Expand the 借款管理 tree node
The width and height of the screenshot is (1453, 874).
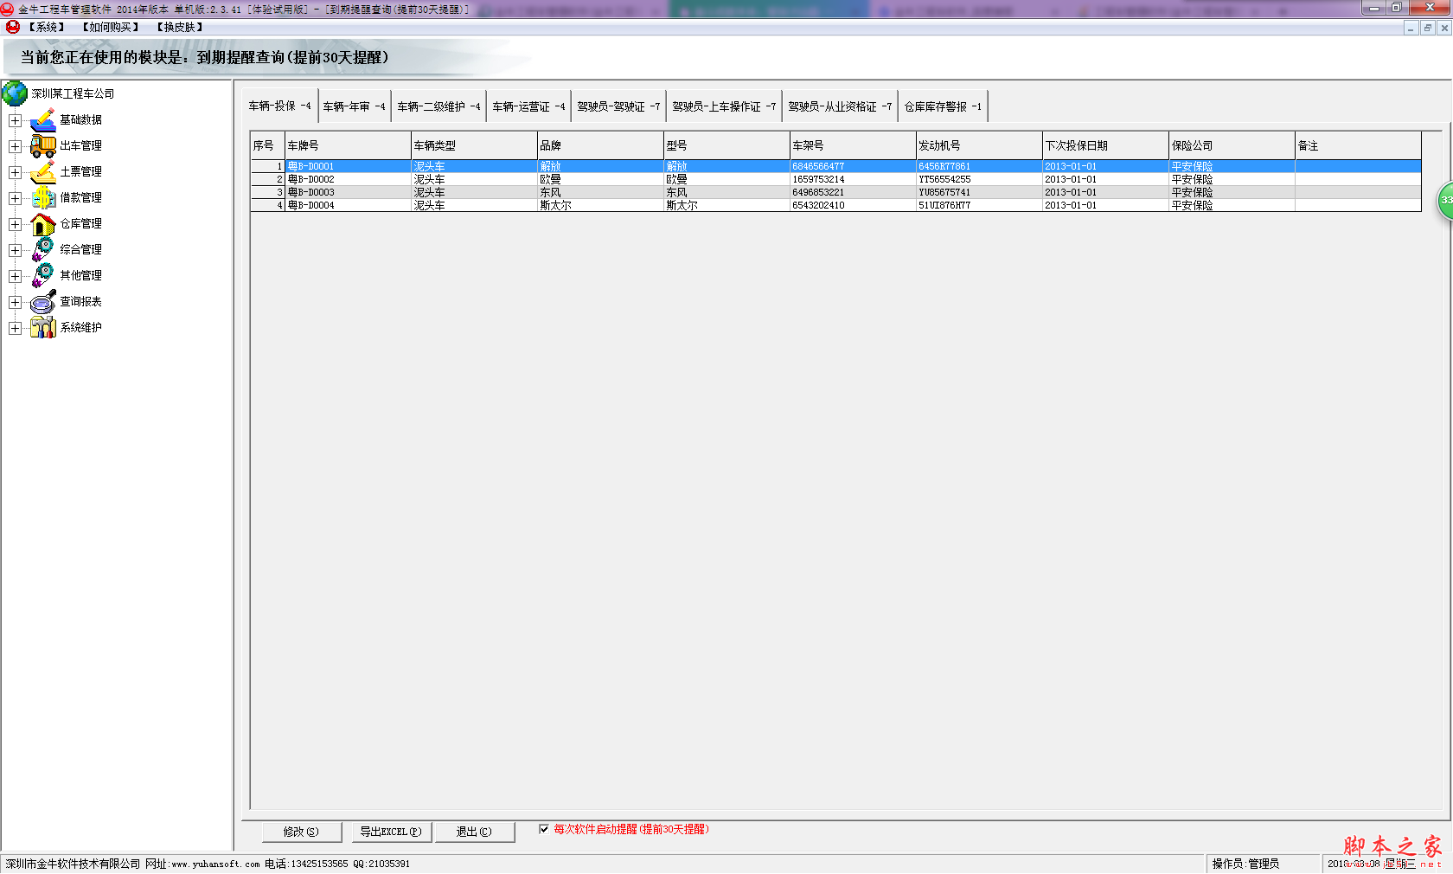[x=15, y=198]
